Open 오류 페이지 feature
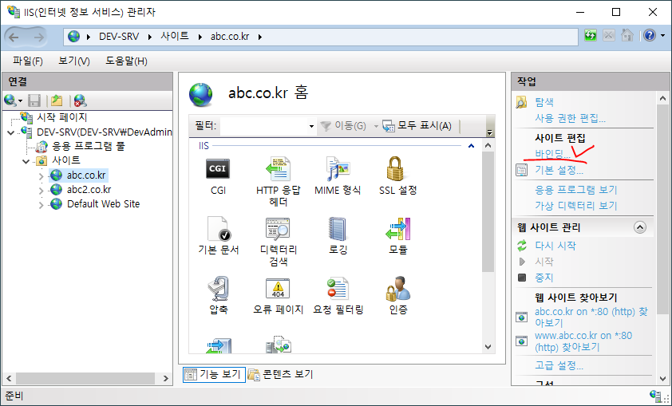The image size is (672, 406). pos(279,295)
